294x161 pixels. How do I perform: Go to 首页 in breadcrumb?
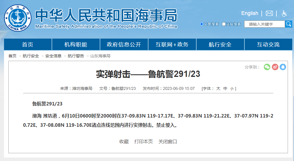tap(12, 56)
